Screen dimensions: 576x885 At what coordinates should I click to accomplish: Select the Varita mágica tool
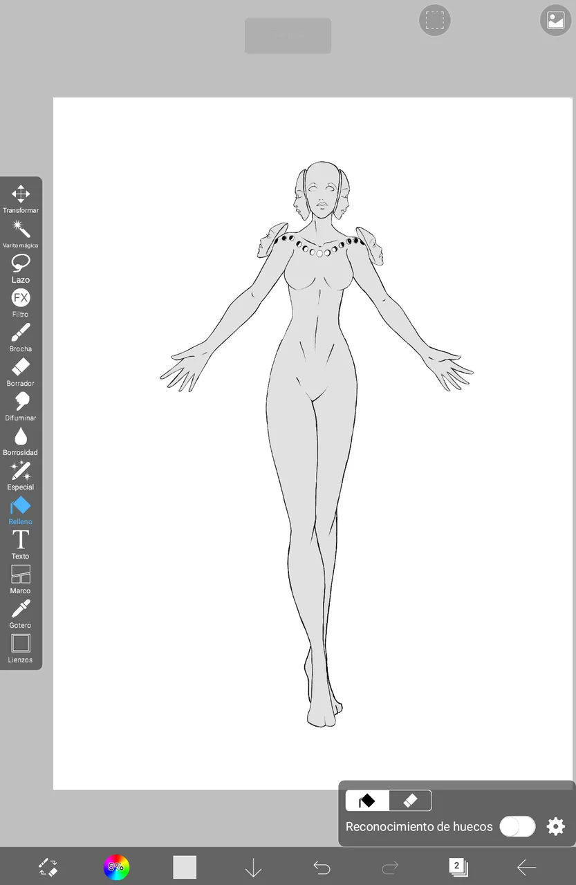pos(21,233)
